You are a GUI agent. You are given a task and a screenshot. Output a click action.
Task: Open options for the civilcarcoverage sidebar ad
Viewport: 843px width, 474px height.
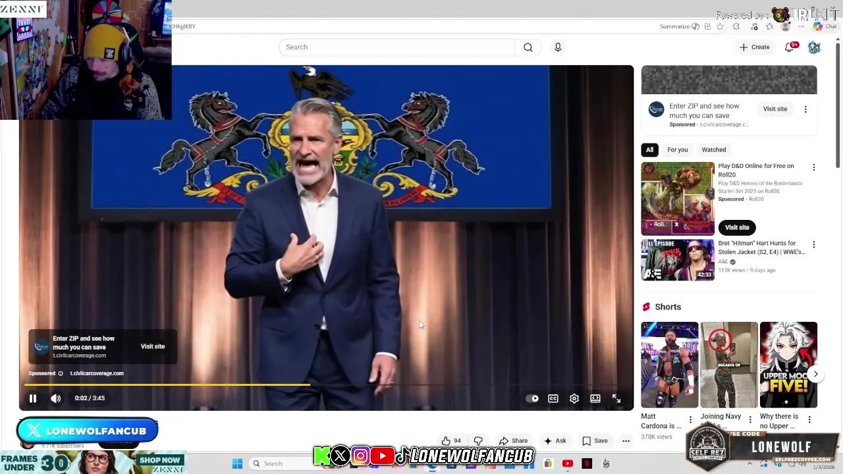pyautogui.click(x=805, y=109)
